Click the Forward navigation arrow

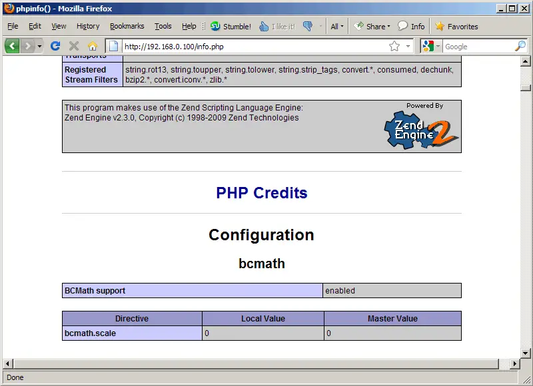pos(27,46)
